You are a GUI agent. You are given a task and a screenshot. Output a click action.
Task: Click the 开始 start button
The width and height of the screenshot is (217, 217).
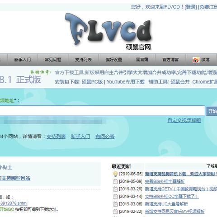[x=212, y=111]
